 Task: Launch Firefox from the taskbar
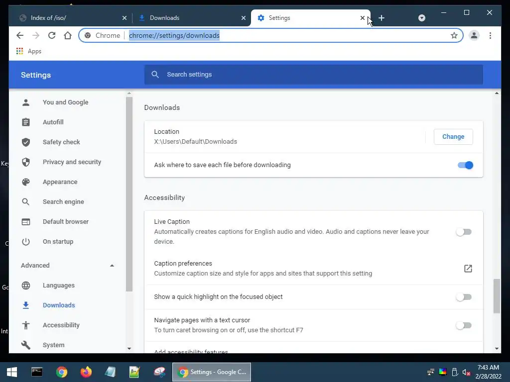click(x=86, y=372)
